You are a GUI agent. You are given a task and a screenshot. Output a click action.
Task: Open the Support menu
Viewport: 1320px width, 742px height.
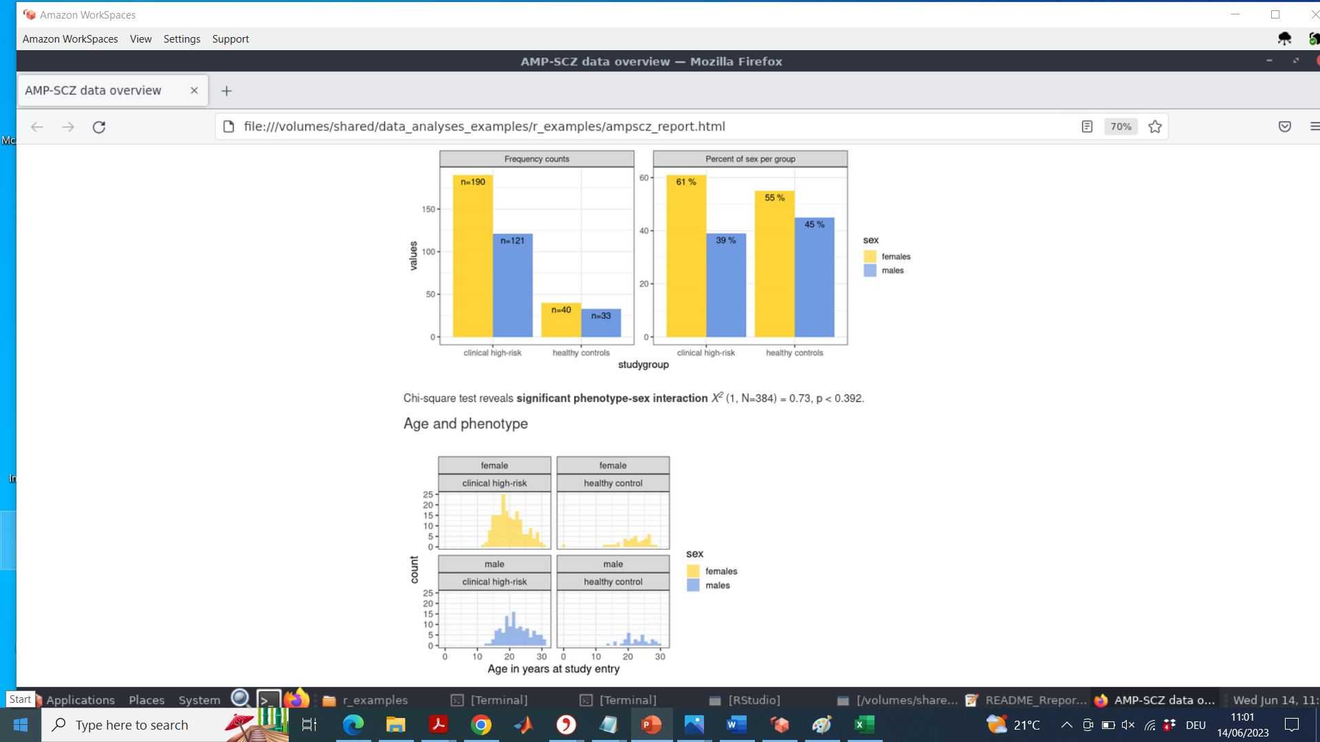pyautogui.click(x=230, y=39)
